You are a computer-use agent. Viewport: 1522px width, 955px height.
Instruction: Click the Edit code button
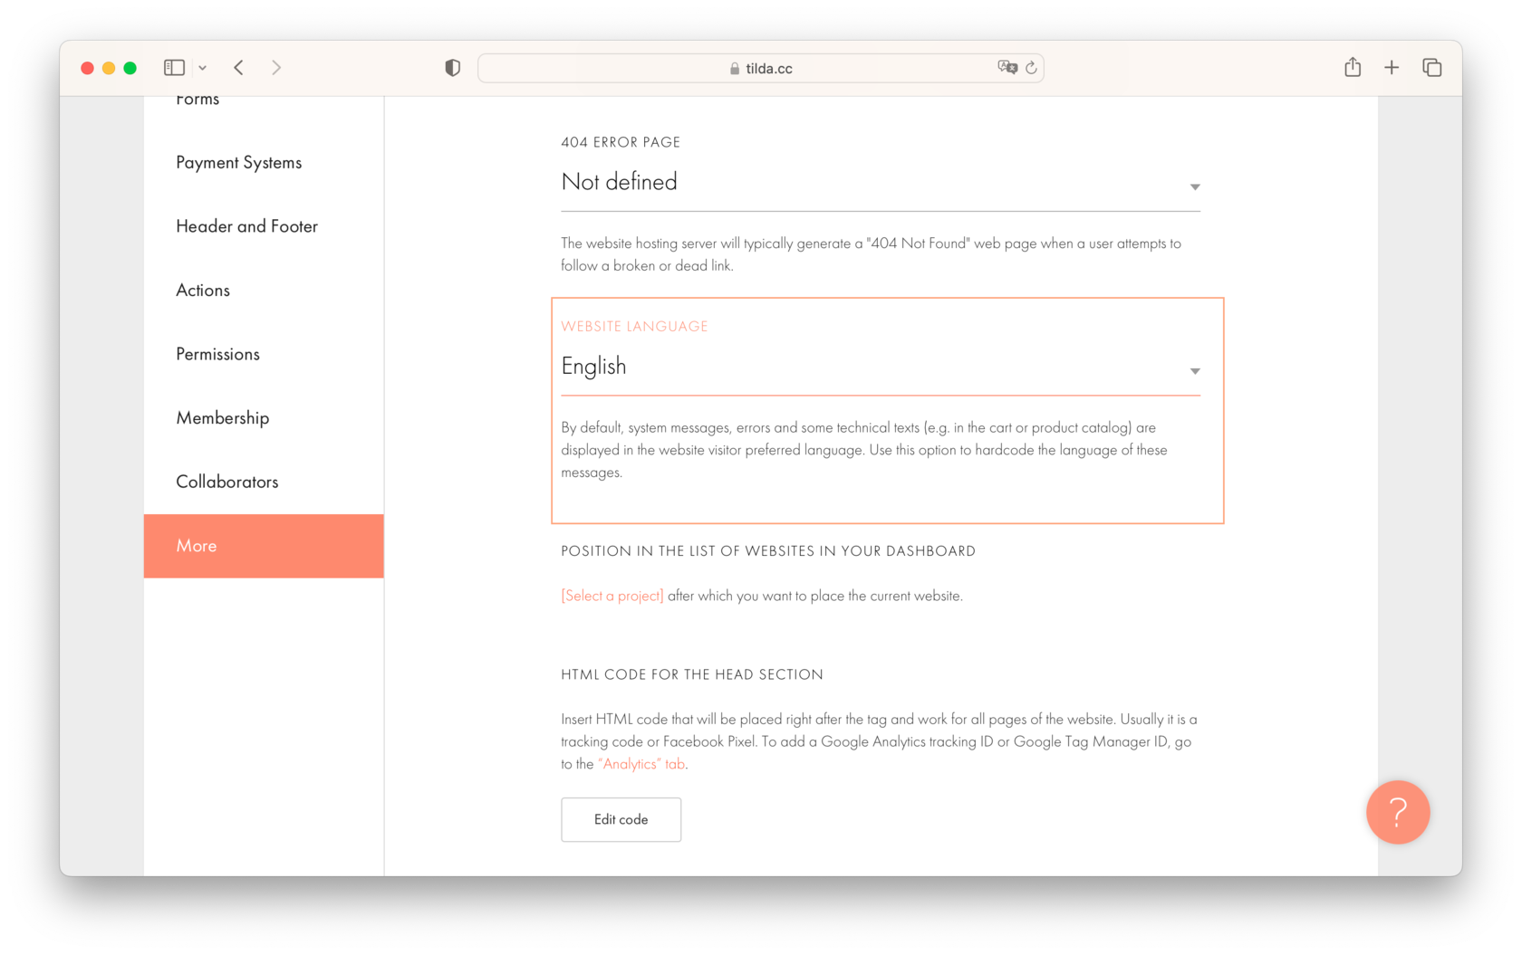(x=621, y=819)
